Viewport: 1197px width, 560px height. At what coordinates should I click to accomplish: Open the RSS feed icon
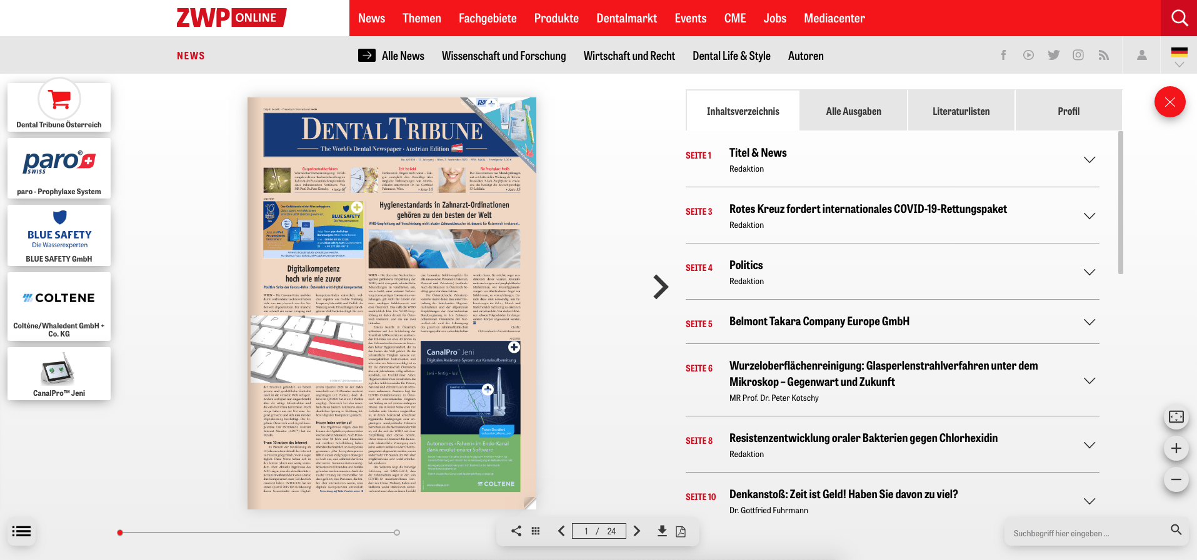(x=1104, y=55)
